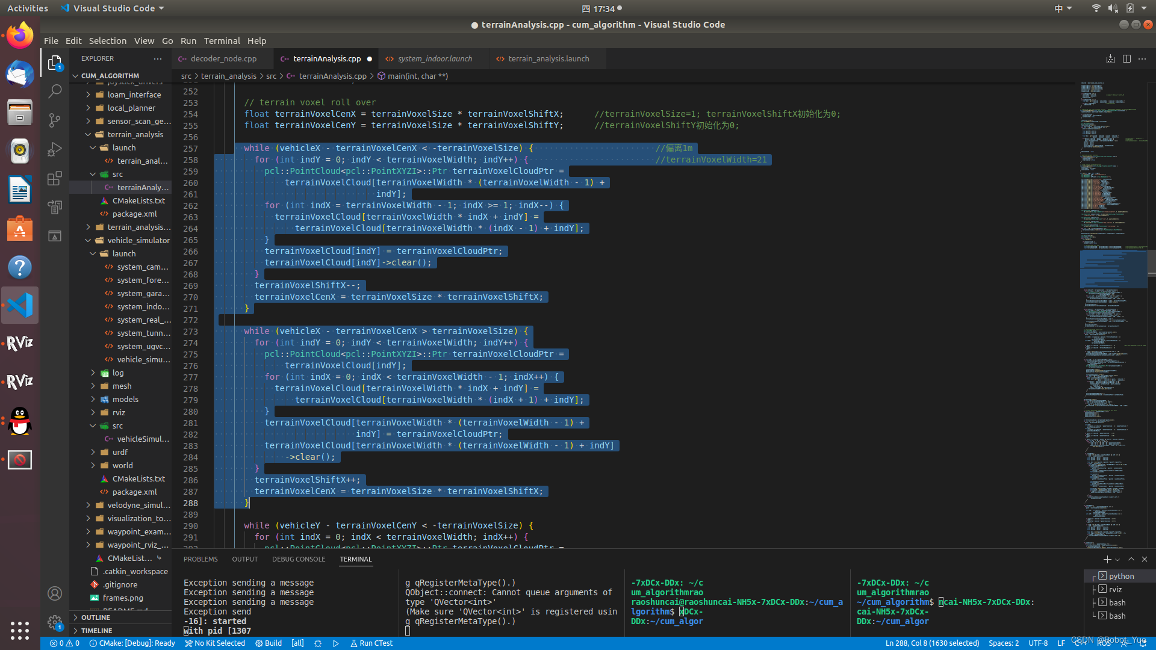
Task: Click the CMake run play icon in status bar
Action: click(336, 643)
